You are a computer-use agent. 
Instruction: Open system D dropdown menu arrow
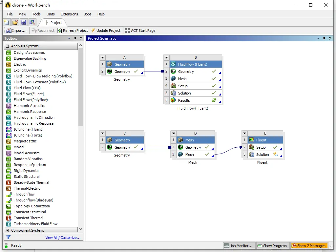coord(174,133)
